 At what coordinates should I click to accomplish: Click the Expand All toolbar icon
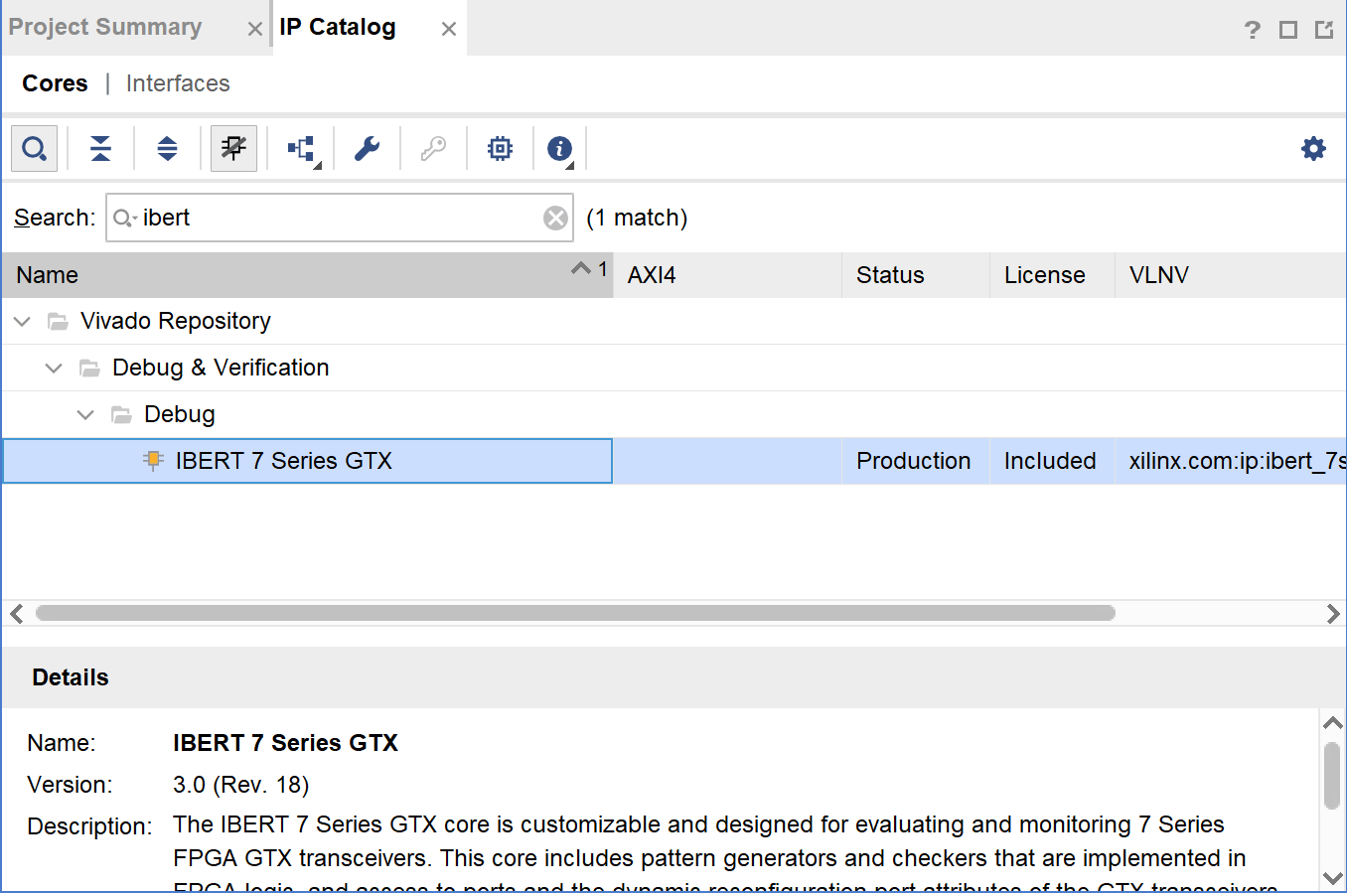167,149
